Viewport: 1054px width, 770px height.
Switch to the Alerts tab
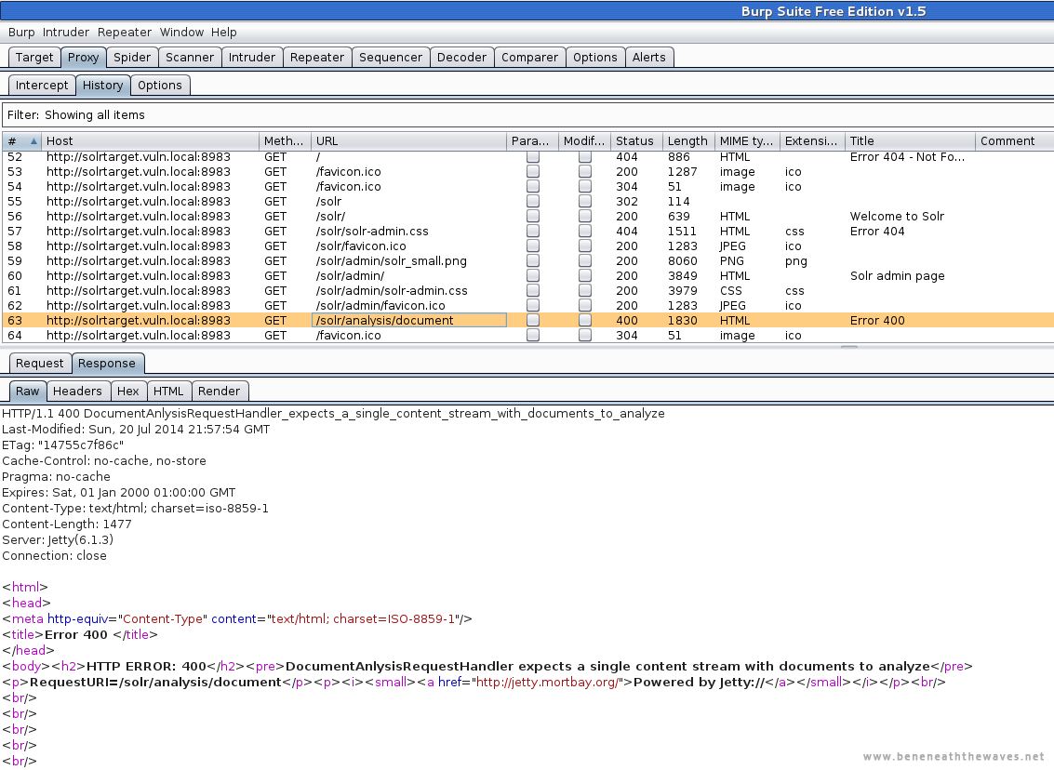tap(649, 57)
